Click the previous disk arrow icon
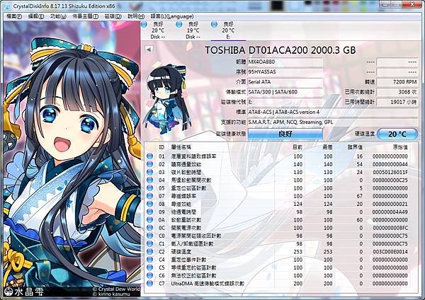Viewport: 425px width, 300px height. click(x=149, y=50)
